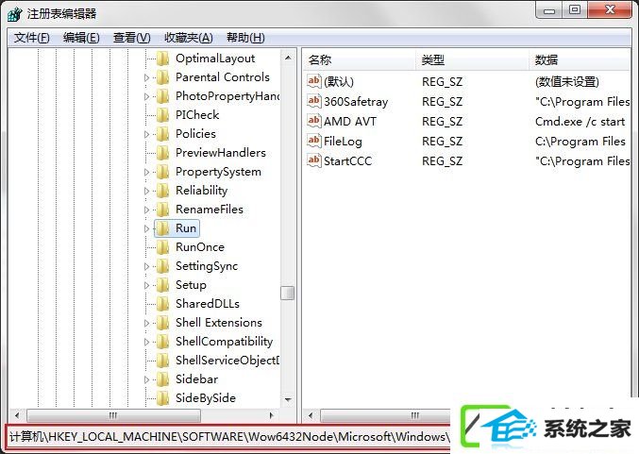This screenshot has height=454, width=639.
Task: Click the Policies folder icon
Action: coord(163,134)
